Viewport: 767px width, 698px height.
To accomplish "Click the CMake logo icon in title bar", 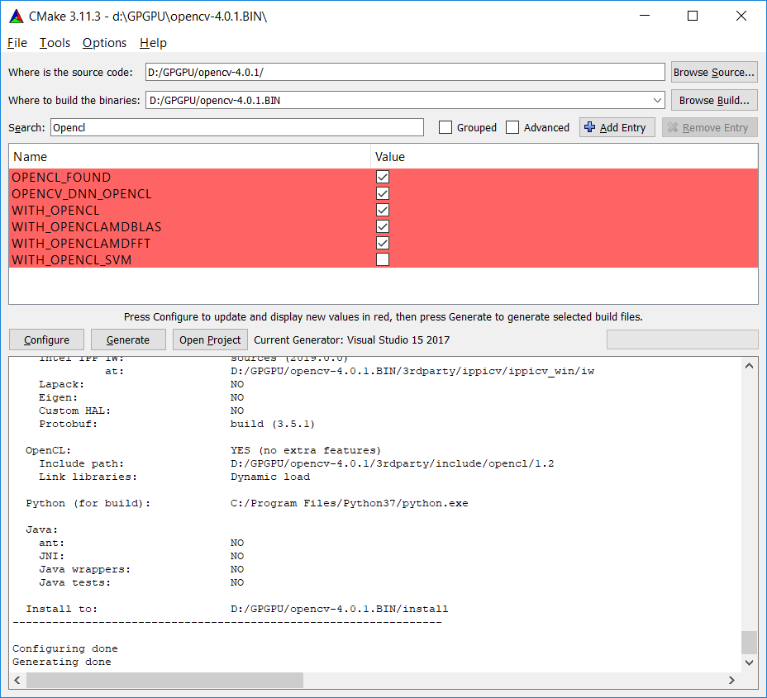I will pos(17,17).
